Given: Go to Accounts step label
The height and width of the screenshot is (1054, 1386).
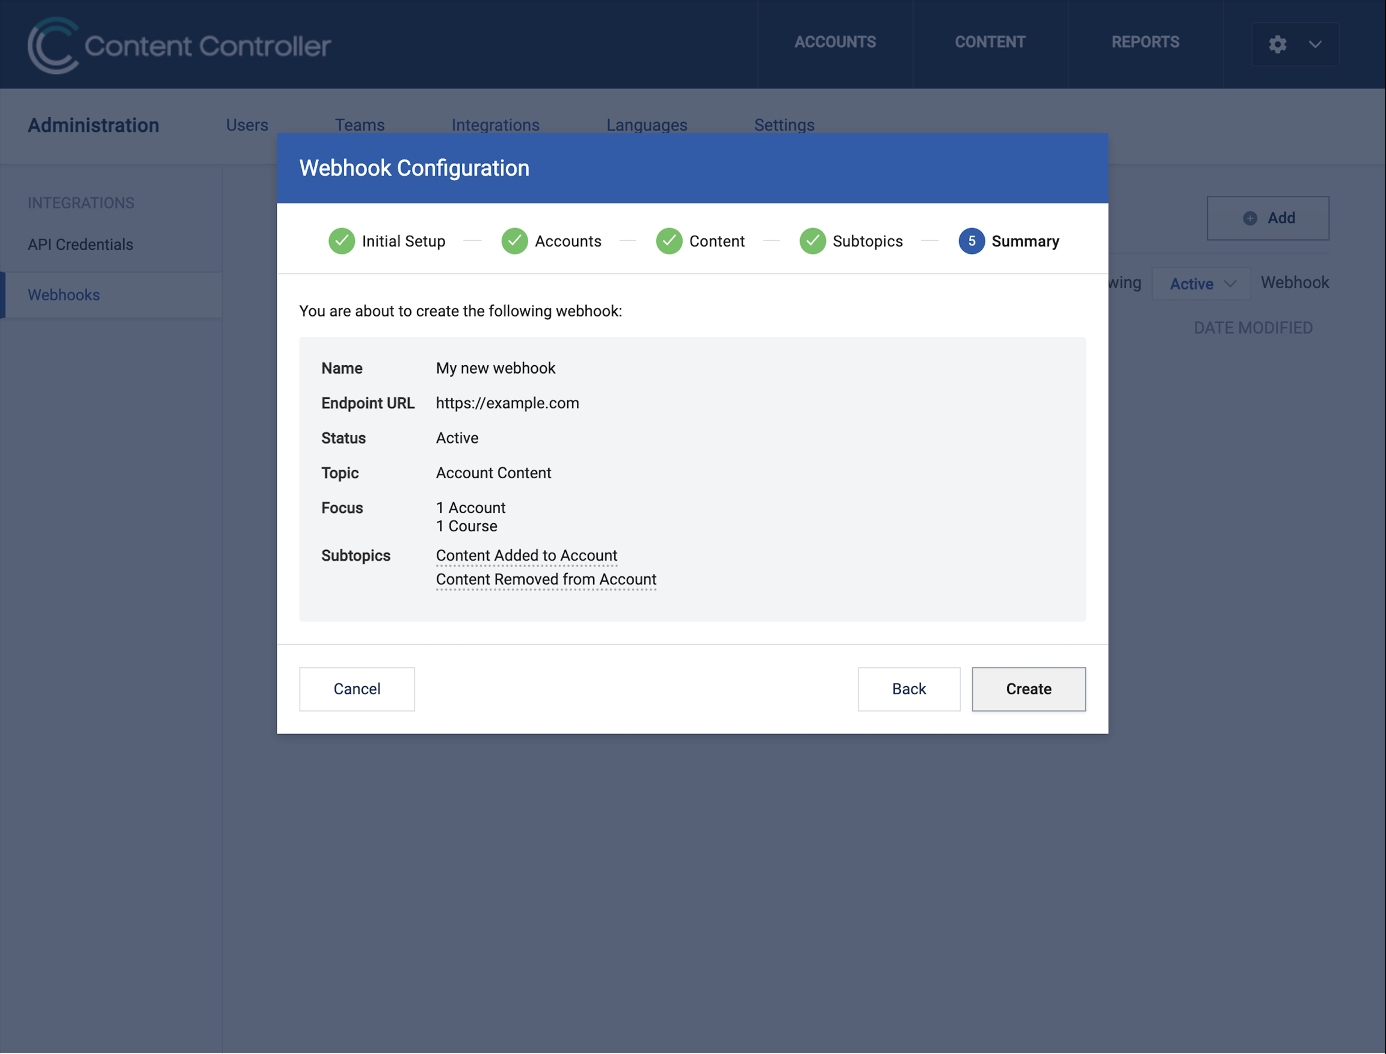Looking at the screenshot, I should pos(568,241).
